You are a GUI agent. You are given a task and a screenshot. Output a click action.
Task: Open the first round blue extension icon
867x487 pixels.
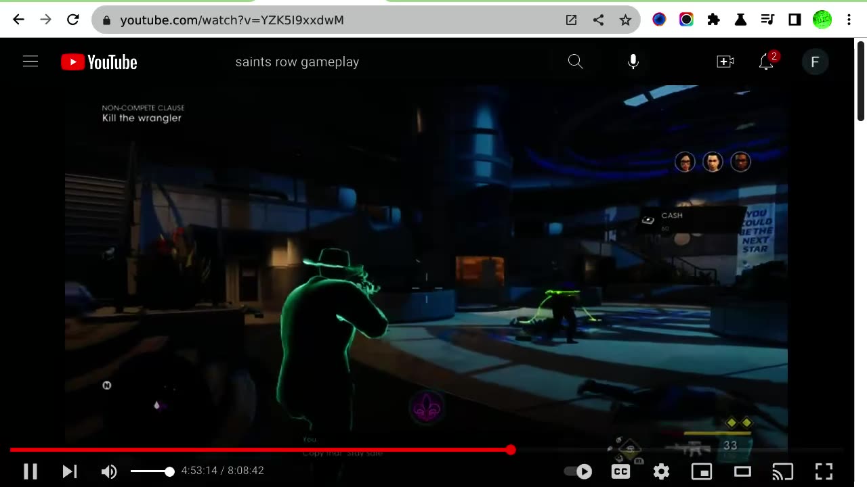[x=659, y=20]
